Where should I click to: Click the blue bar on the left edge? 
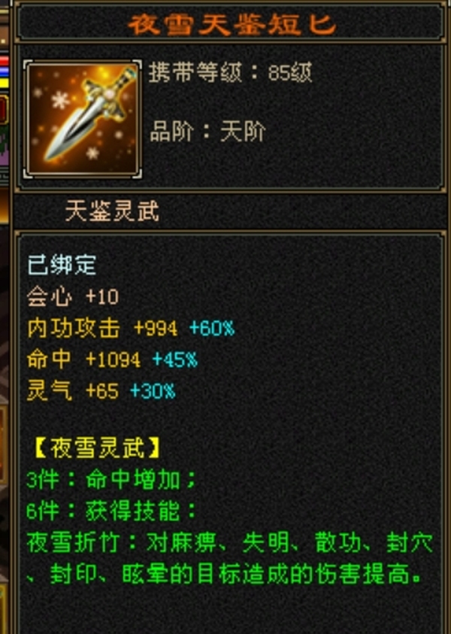click(4, 71)
